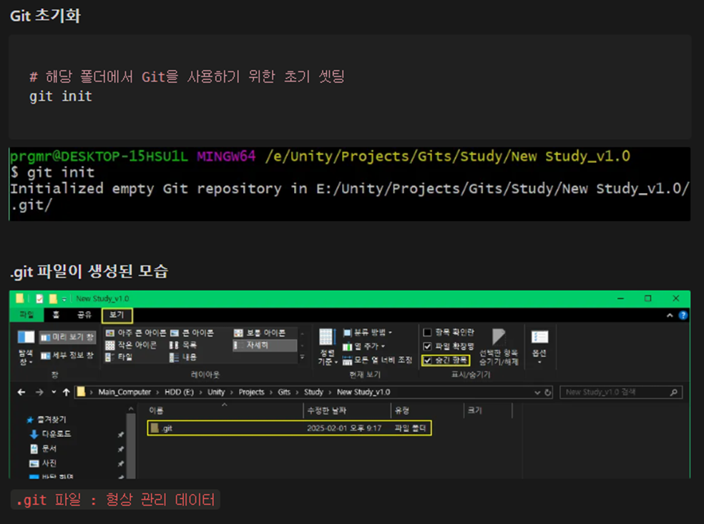Open quick access toolbar customize dropdown
Viewport: 704px width, 524px height.
tap(64, 300)
